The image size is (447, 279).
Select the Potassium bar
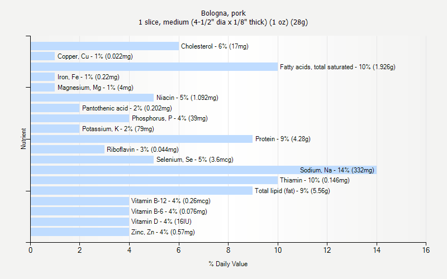[x=55, y=129]
